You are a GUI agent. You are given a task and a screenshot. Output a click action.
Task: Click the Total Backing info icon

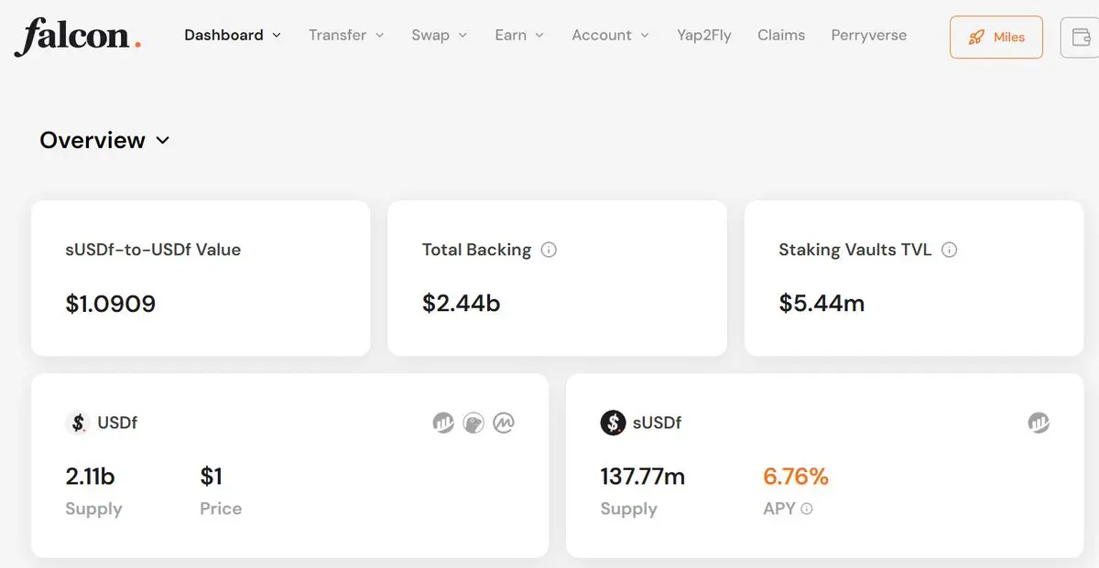pyautogui.click(x=549, y=250)
